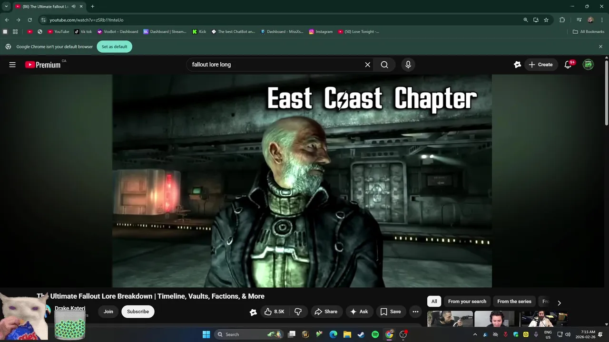Select the From your search chip
This screenshot has width=609, height=342.
[467, 302]
